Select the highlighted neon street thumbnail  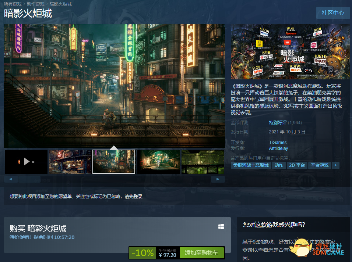(x=114, y=162)
